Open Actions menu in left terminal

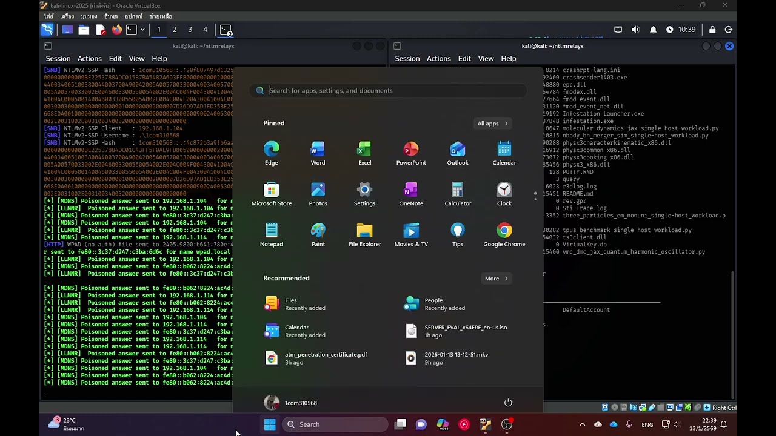point(89,59)
